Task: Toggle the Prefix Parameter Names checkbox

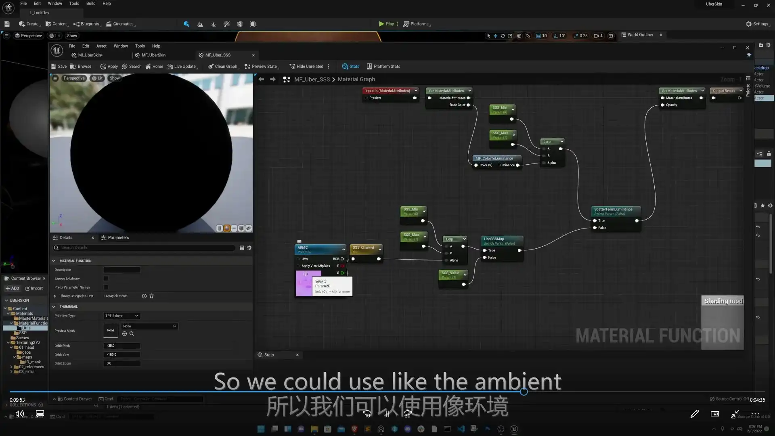Action: click(106, 287)
